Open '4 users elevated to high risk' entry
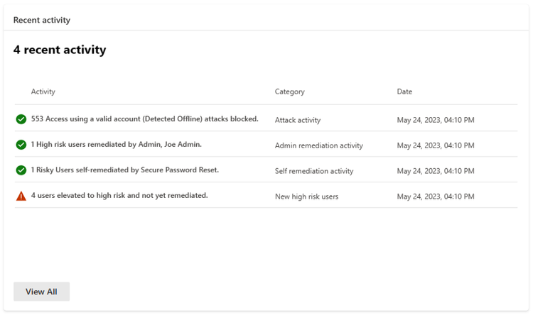533x315 pixels. pos(119,196)
